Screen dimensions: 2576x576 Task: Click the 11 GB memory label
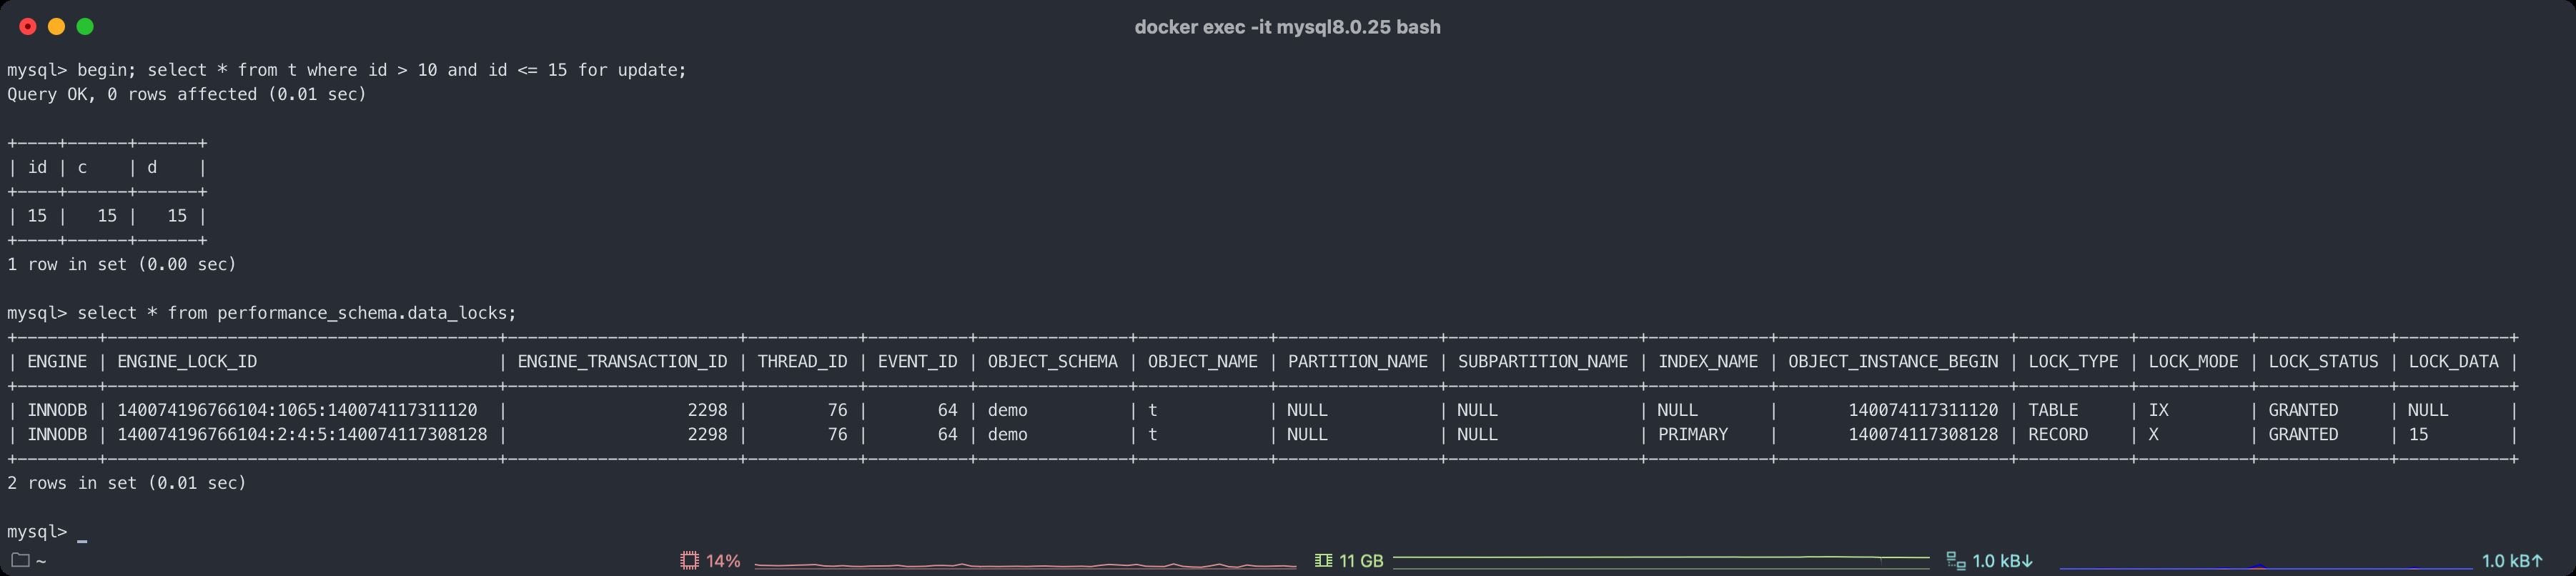pyautogui.click(x=1361, y=561)
